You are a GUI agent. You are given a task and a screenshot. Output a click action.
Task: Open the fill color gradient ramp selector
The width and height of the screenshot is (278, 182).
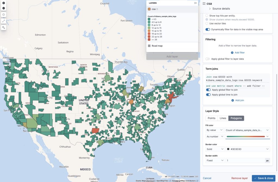point(248,136)
